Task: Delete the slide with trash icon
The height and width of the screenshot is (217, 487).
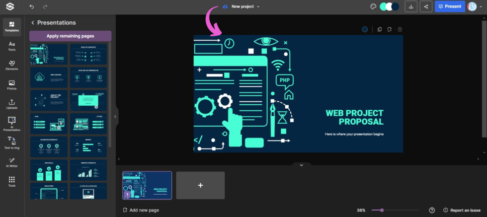Action: click(400, 29)
